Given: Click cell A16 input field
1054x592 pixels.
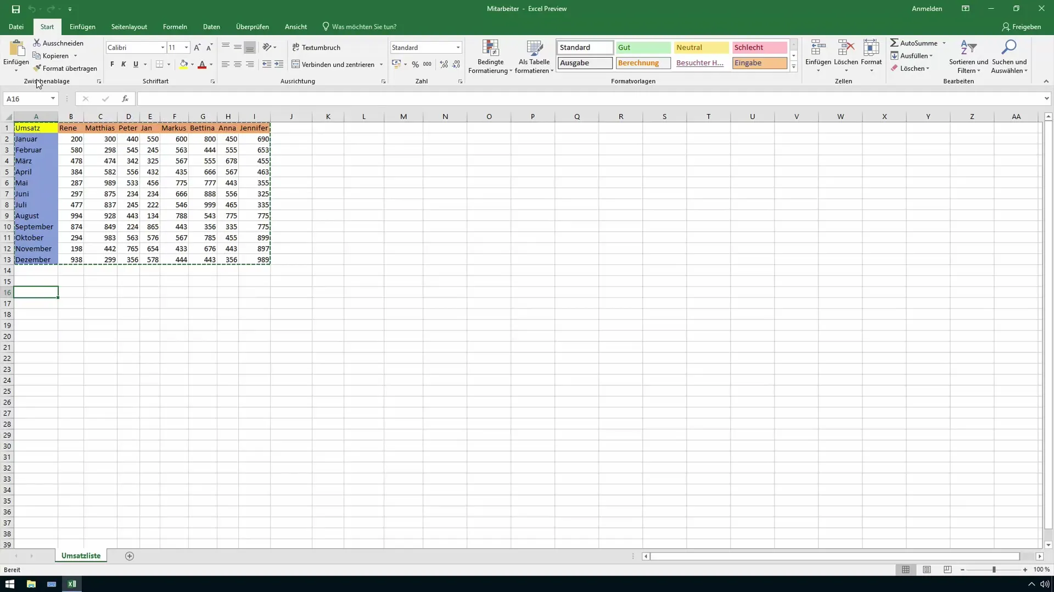Looking at the screenshot, I should pos(36,292).
